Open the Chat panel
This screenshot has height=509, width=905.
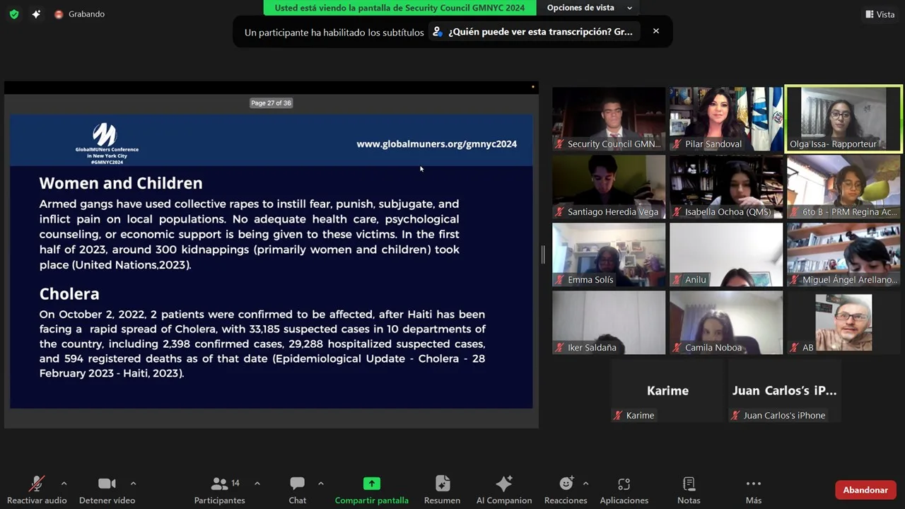[x=297, y=490]
